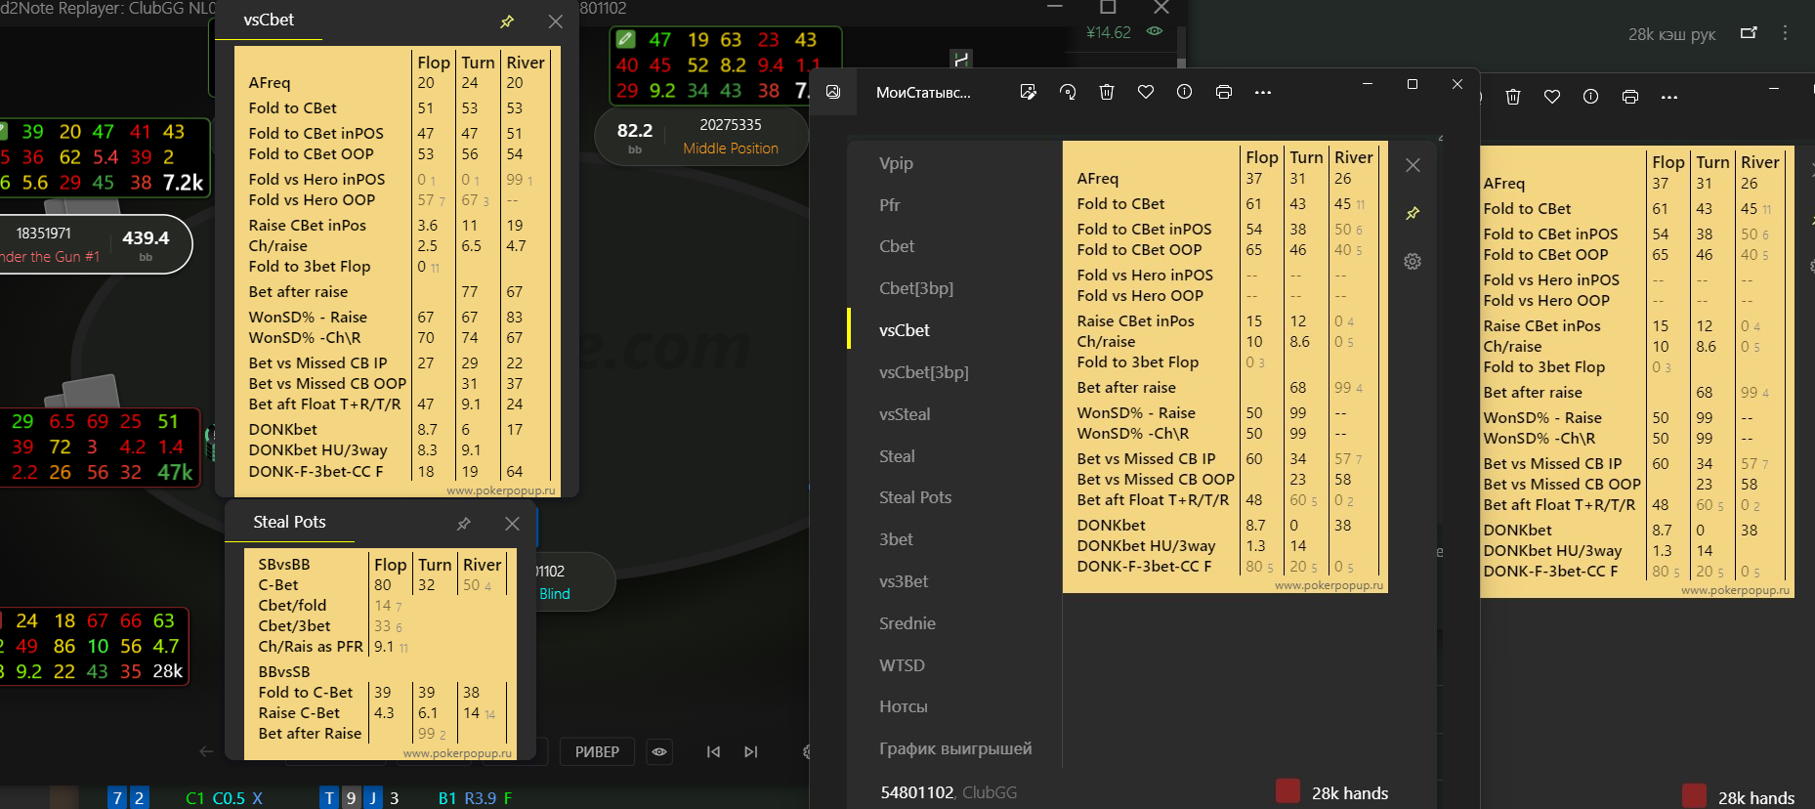This screenshot has width=1815, height=809.
Task: Toggle the eye icon next to ¥14.62
Action: coord(1155,31)
